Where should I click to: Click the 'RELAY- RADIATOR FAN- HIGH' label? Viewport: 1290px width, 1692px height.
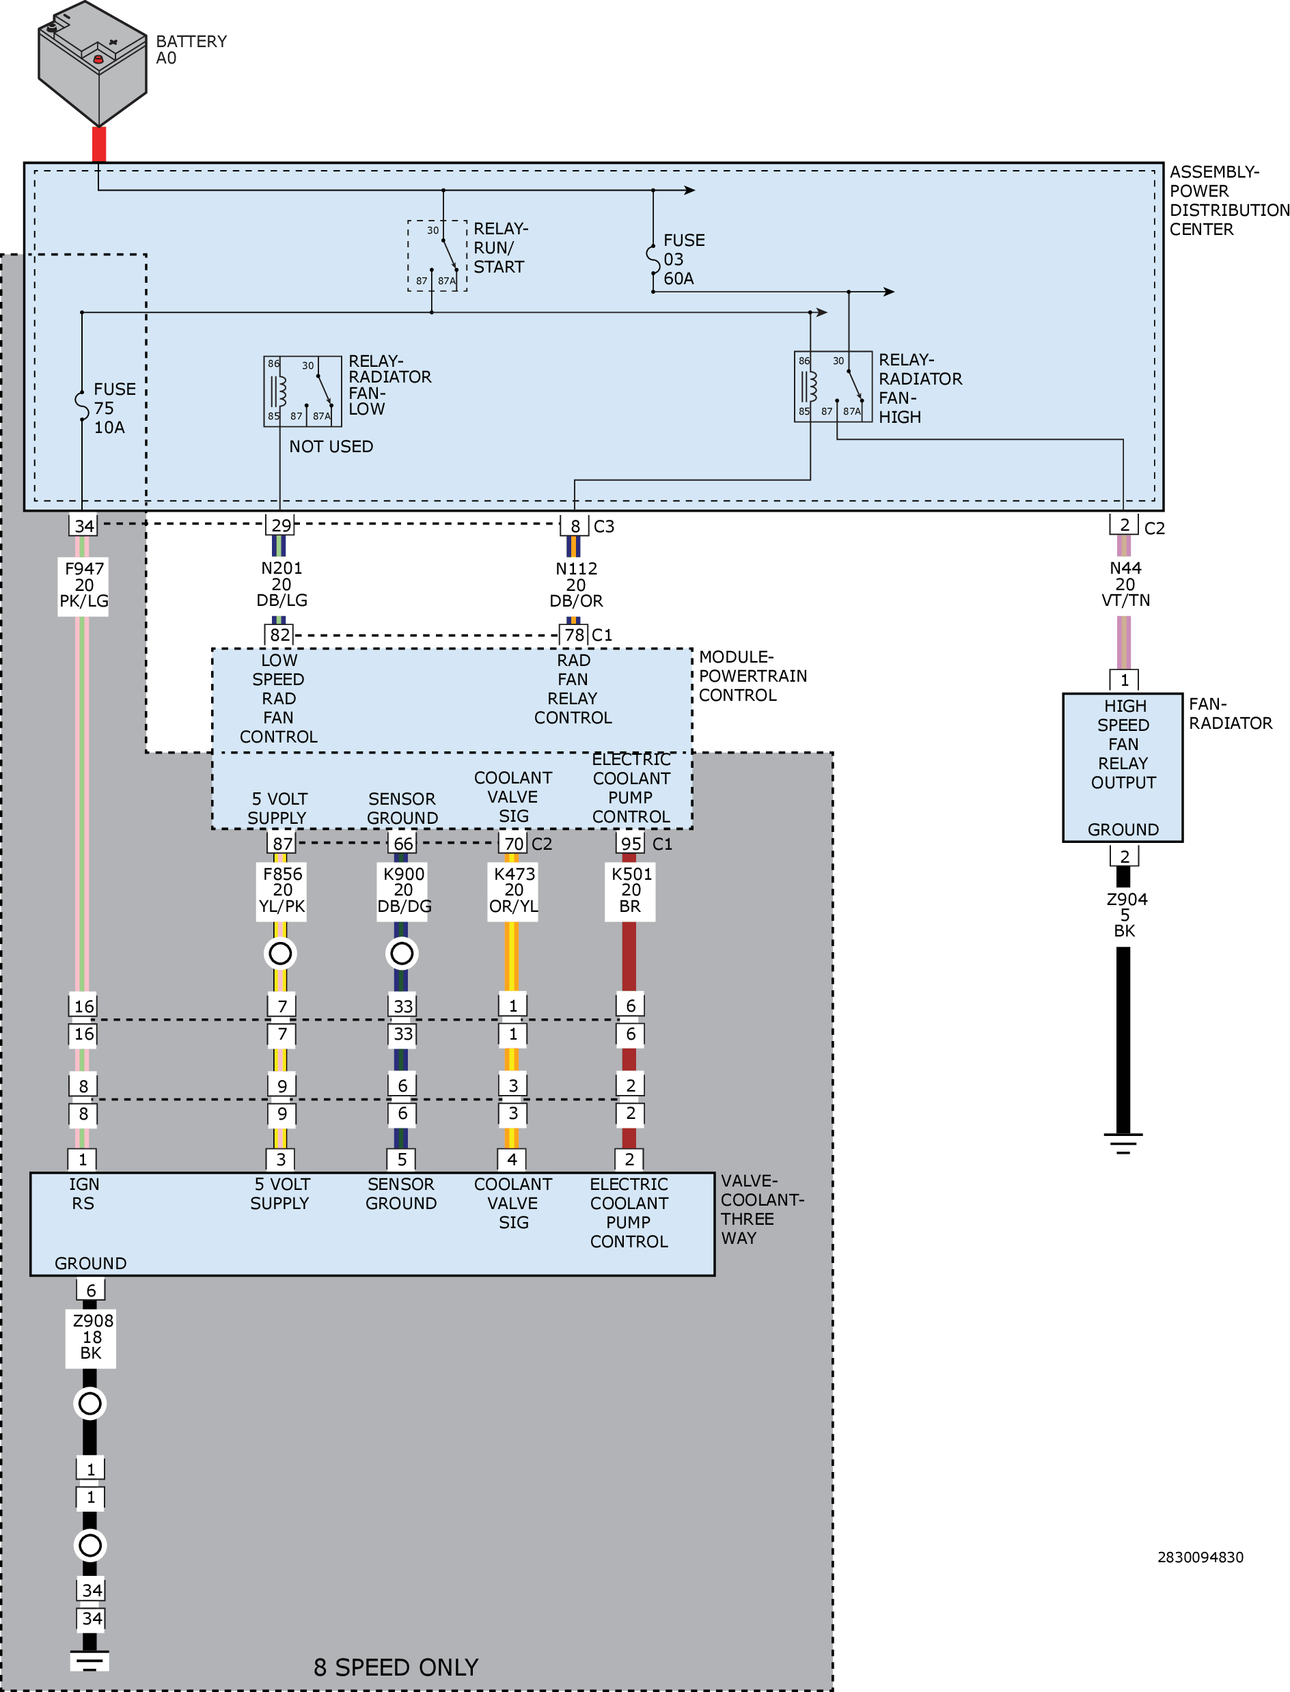tap(920, 389)
